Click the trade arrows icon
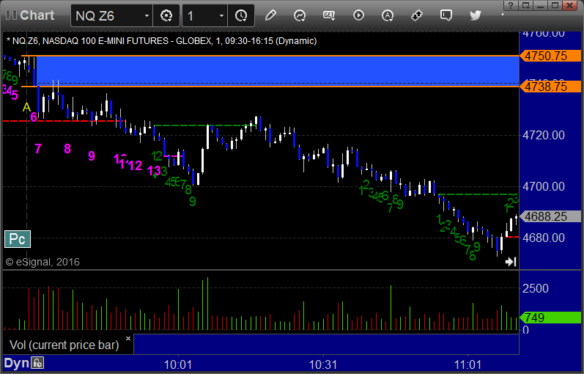Viewport: 584px width, 374px height. (417, 15)
